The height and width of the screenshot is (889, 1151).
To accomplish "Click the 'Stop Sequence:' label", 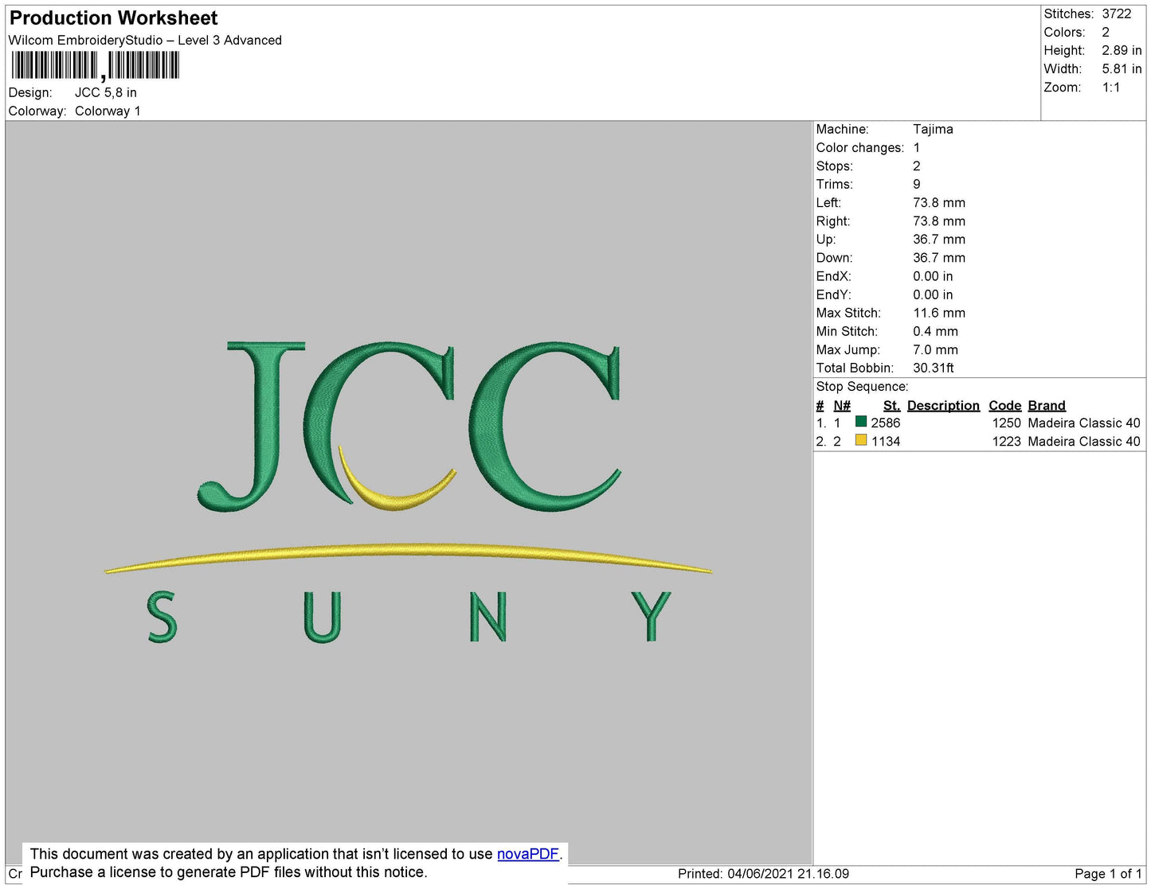I will (862, 386).
